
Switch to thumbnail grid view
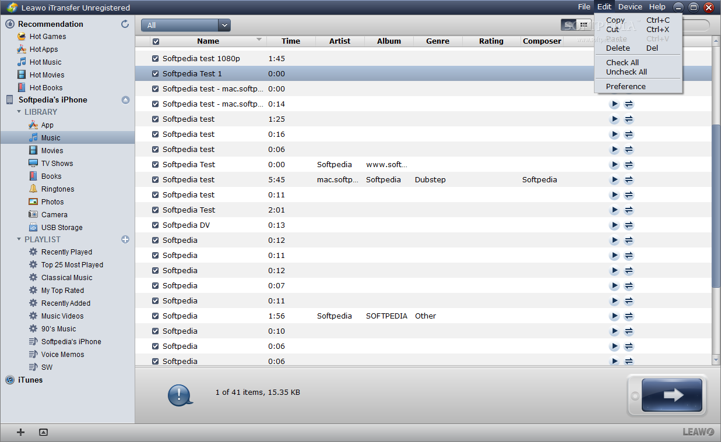pyautogui.click(x=584, y=25)
